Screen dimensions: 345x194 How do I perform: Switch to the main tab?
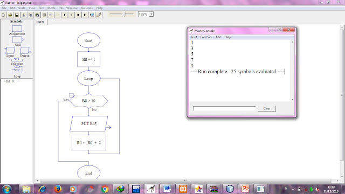[40, 22]
